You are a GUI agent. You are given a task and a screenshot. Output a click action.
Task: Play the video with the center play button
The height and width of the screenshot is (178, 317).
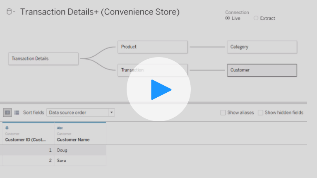pos(158,89)
